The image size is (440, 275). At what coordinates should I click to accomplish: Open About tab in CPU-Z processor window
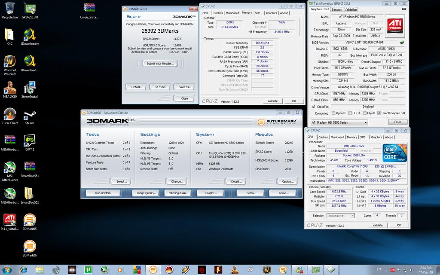tap(389, 137)
